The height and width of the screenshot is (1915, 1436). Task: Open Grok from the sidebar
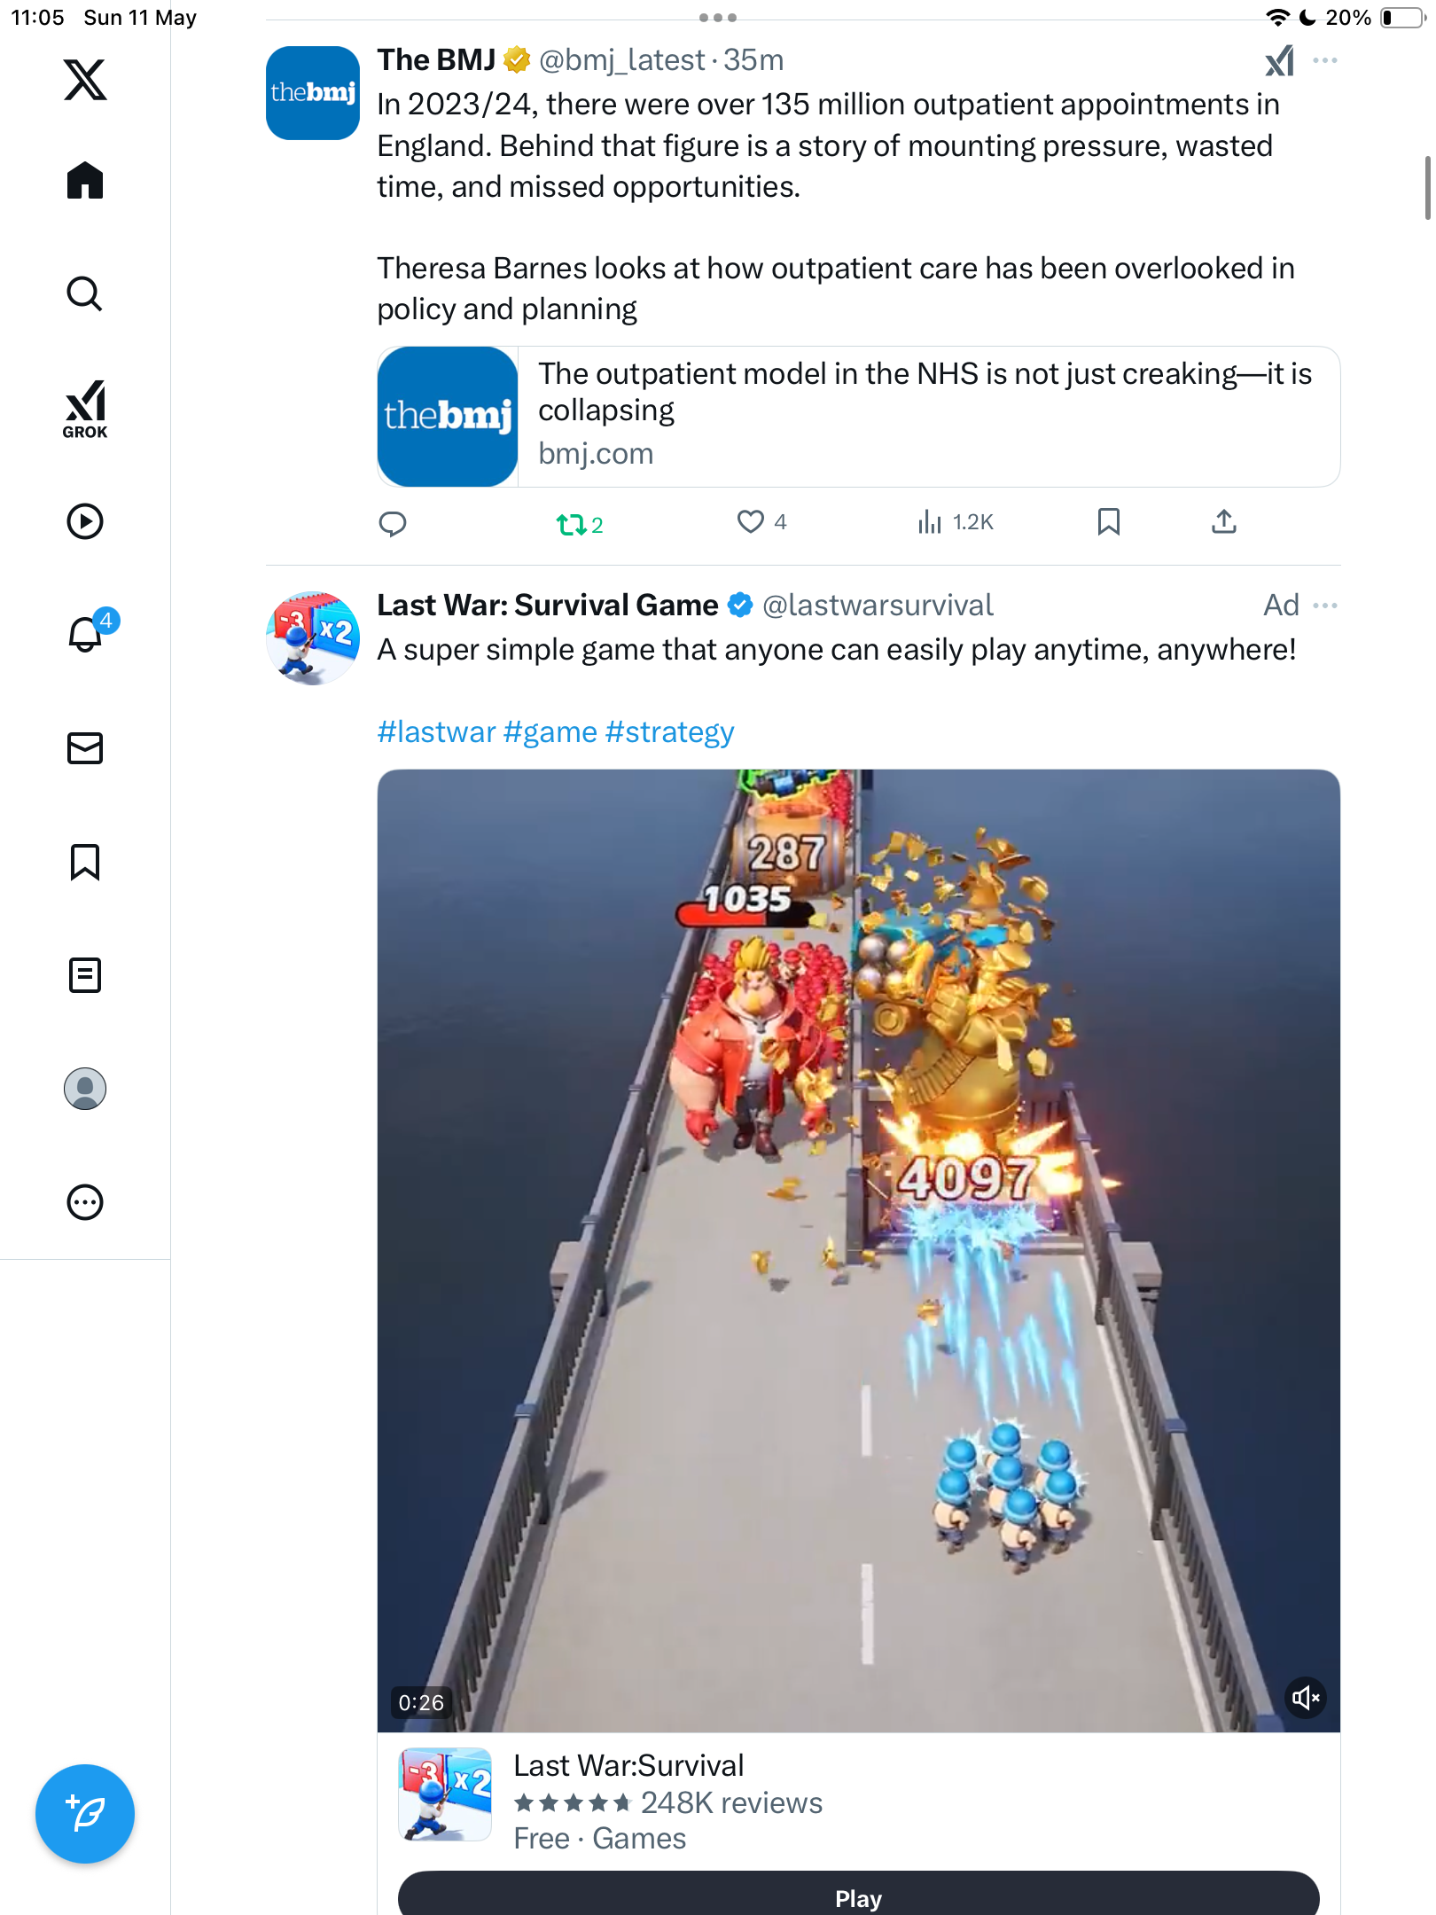point(85,409)
